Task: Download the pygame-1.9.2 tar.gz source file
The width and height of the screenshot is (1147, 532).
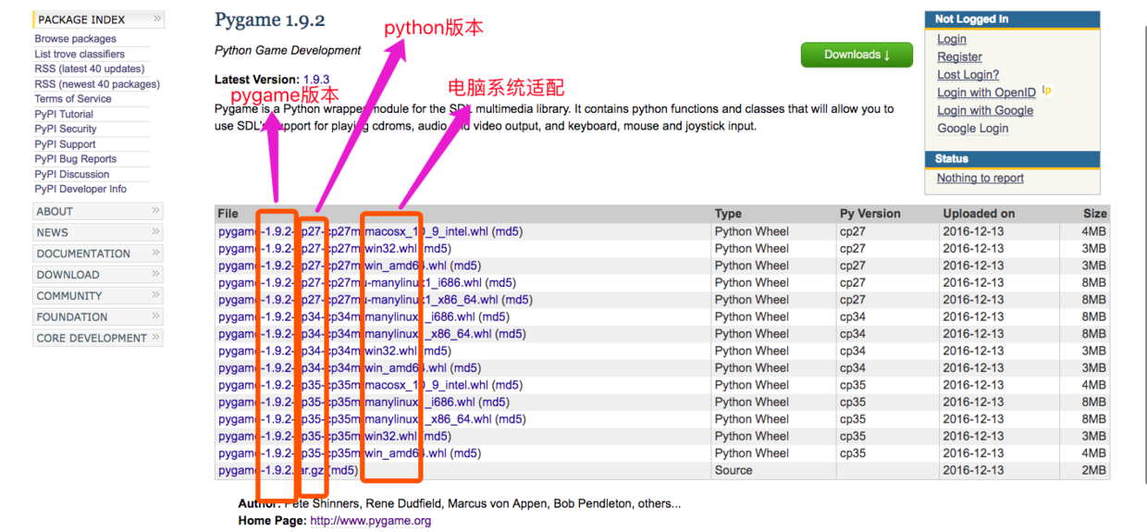Action: click(x=272, y=470)
